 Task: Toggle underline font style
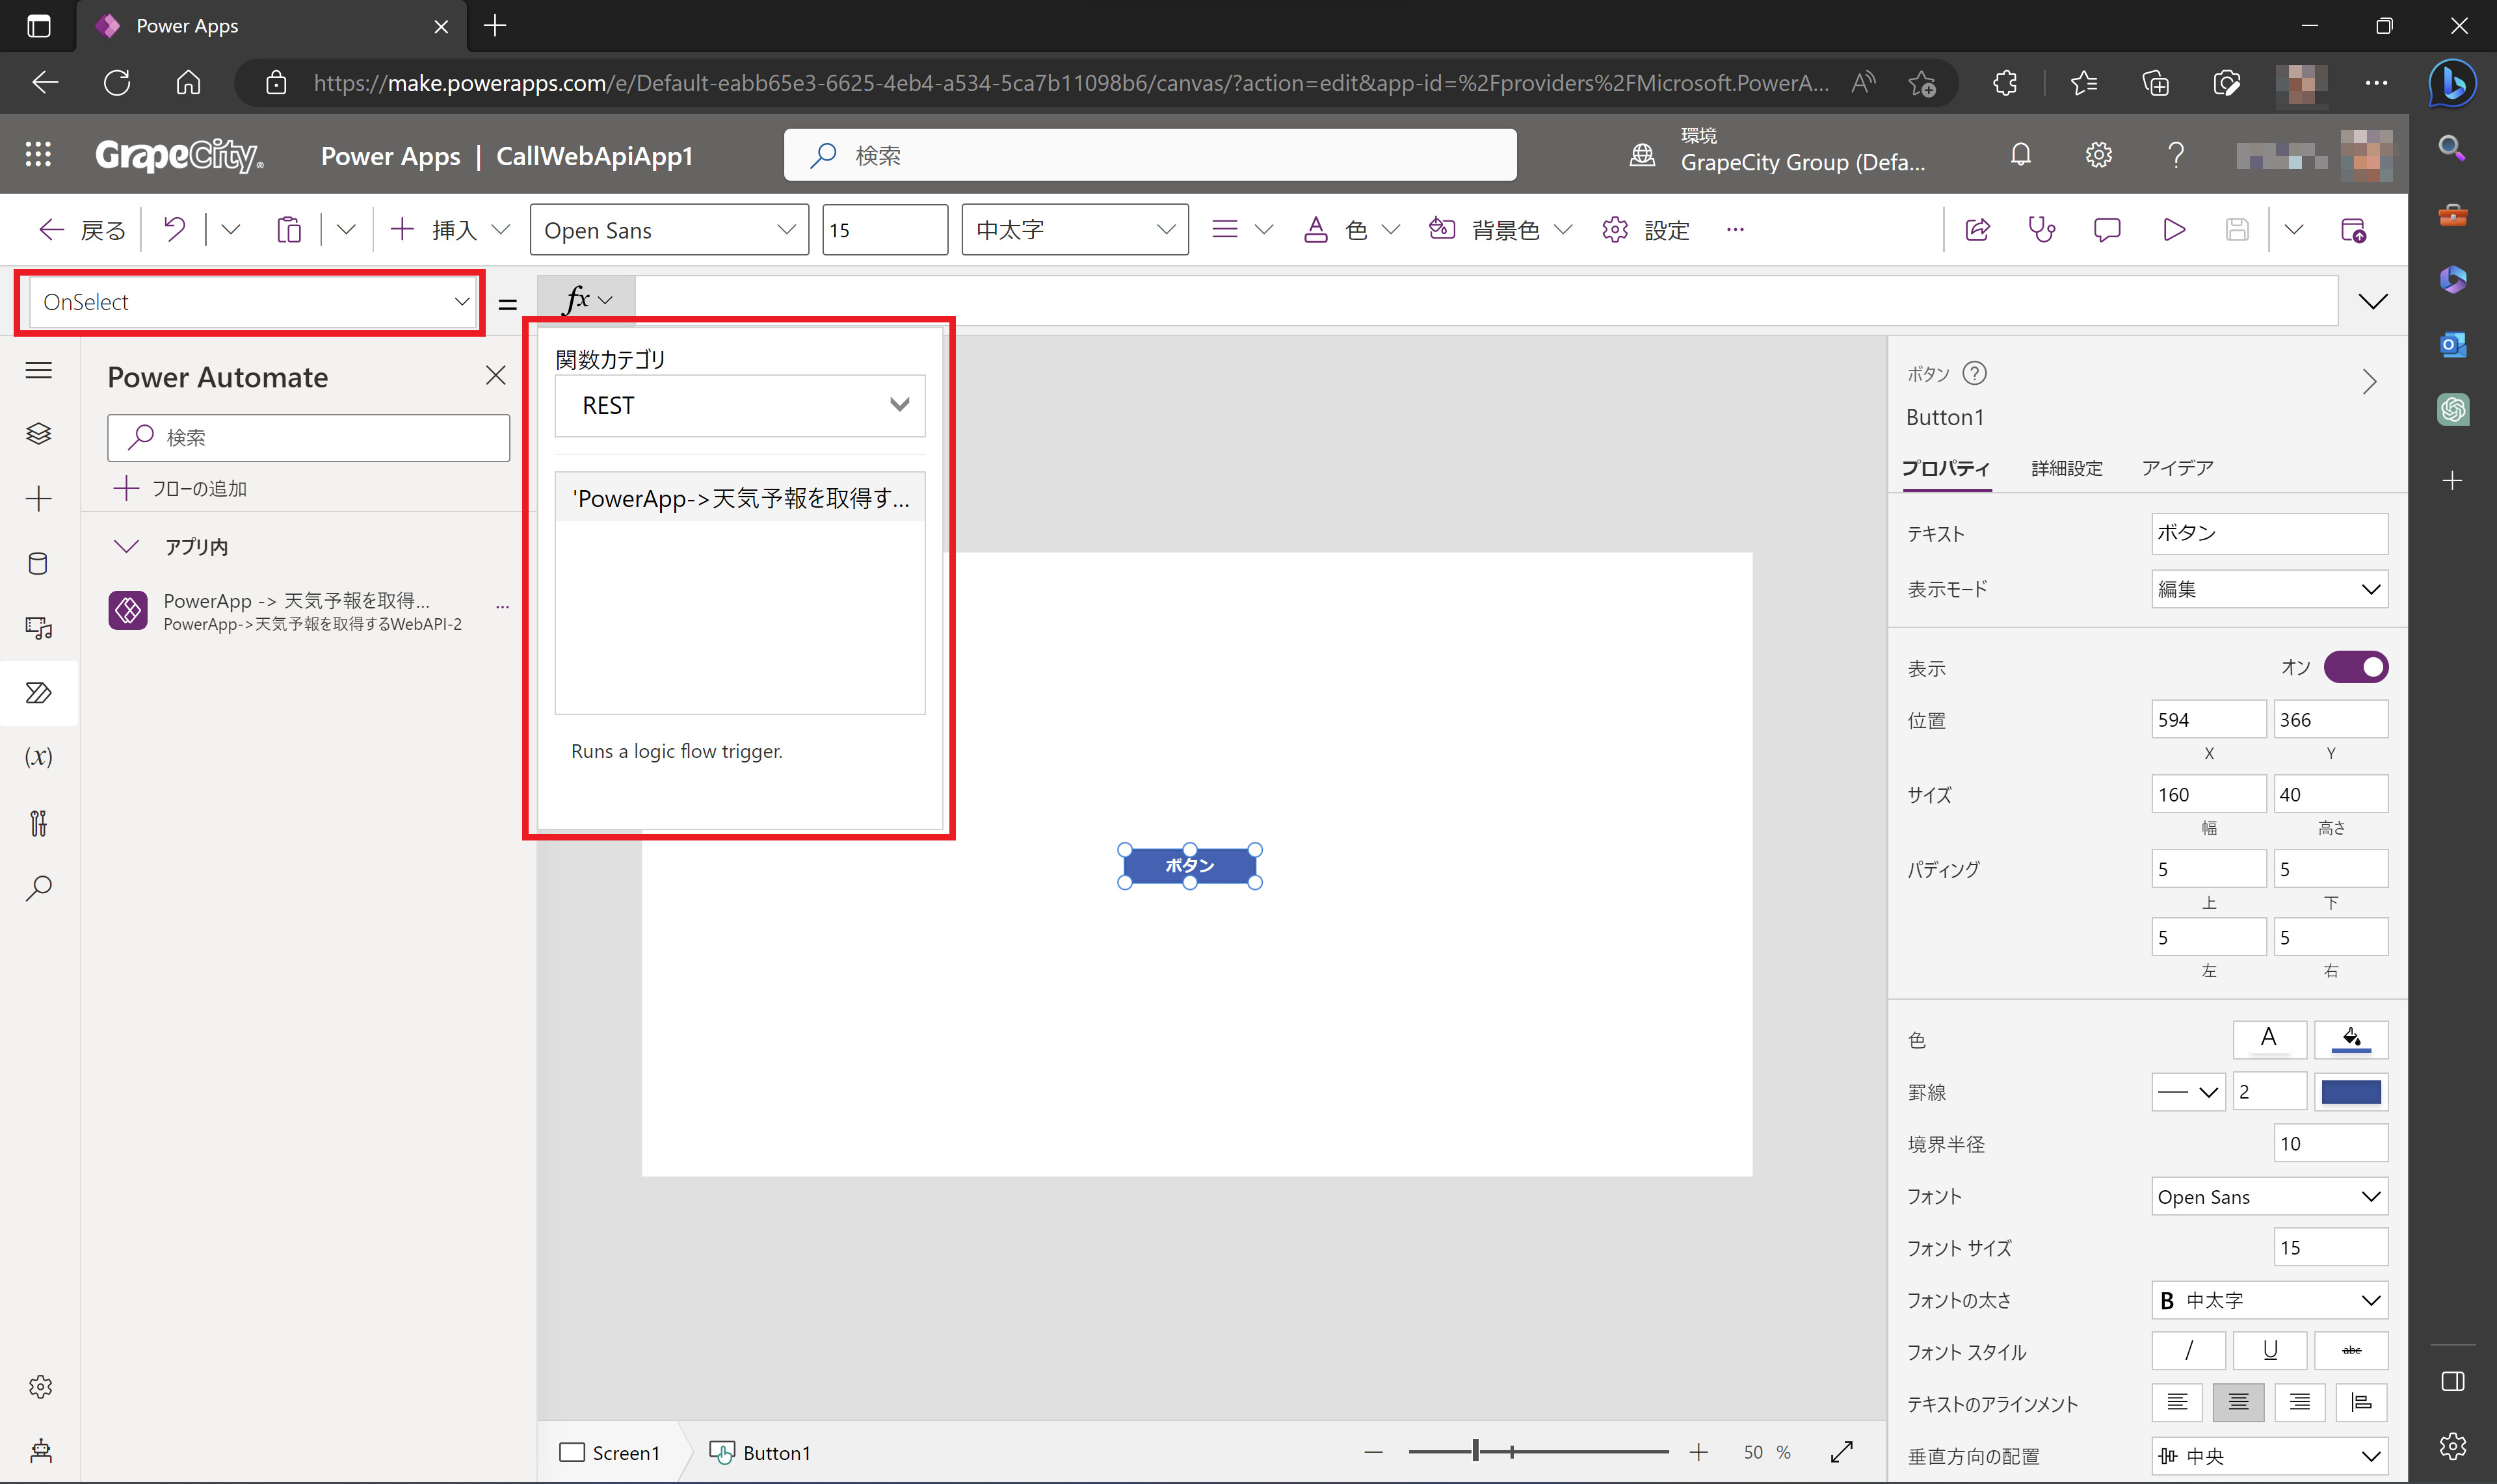point(2270,1350)
